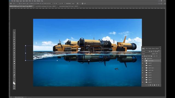This screenshot has height=98, width=175.
Task: Toggle eye for Layer 51 copy 2
Action: pos(143,68)
